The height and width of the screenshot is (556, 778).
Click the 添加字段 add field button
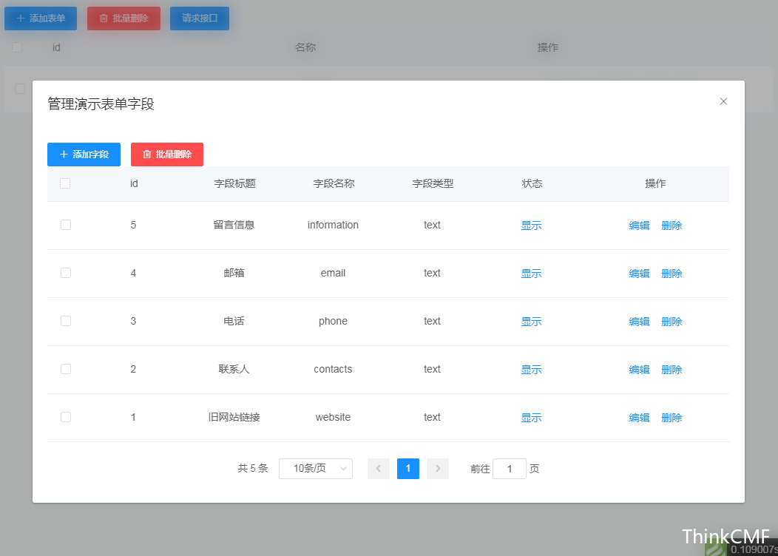[x=84, y=155]
